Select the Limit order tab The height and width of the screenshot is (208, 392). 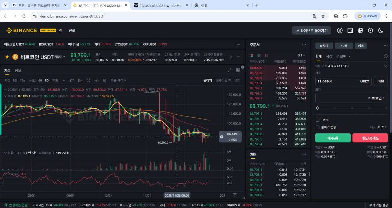point(318,56)
